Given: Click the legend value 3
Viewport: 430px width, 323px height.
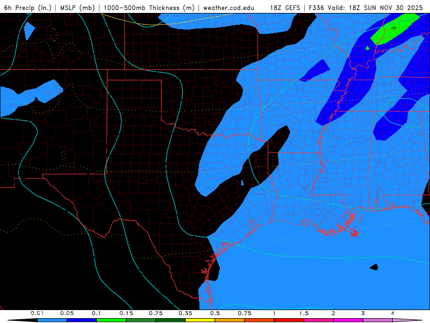Looking at the screenshot, I should [x=363, y=313].
